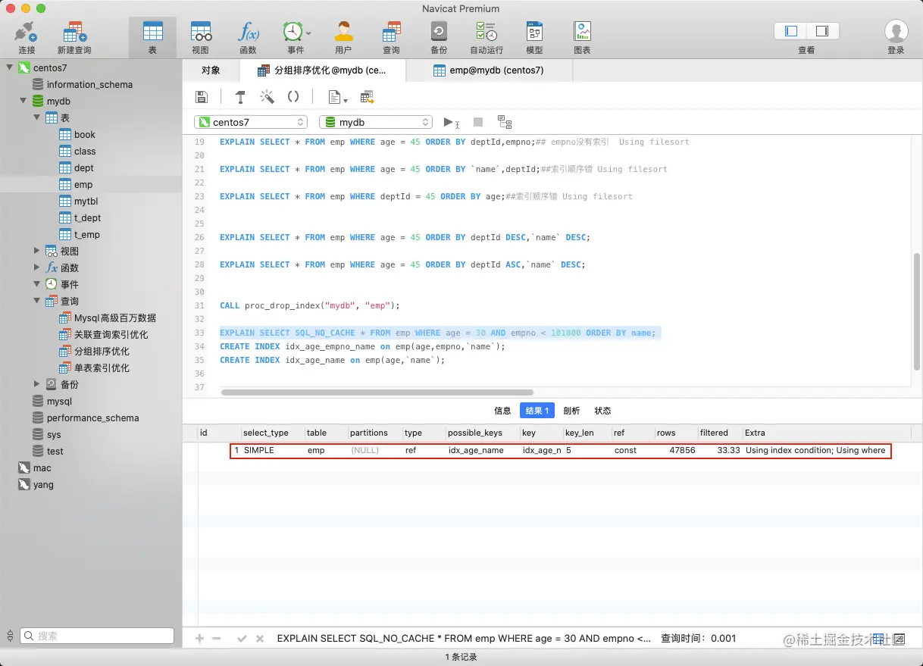Expand the 备份 backup folder in sidebar
This screenshot has height=666, width=923.
coord(37,384)
